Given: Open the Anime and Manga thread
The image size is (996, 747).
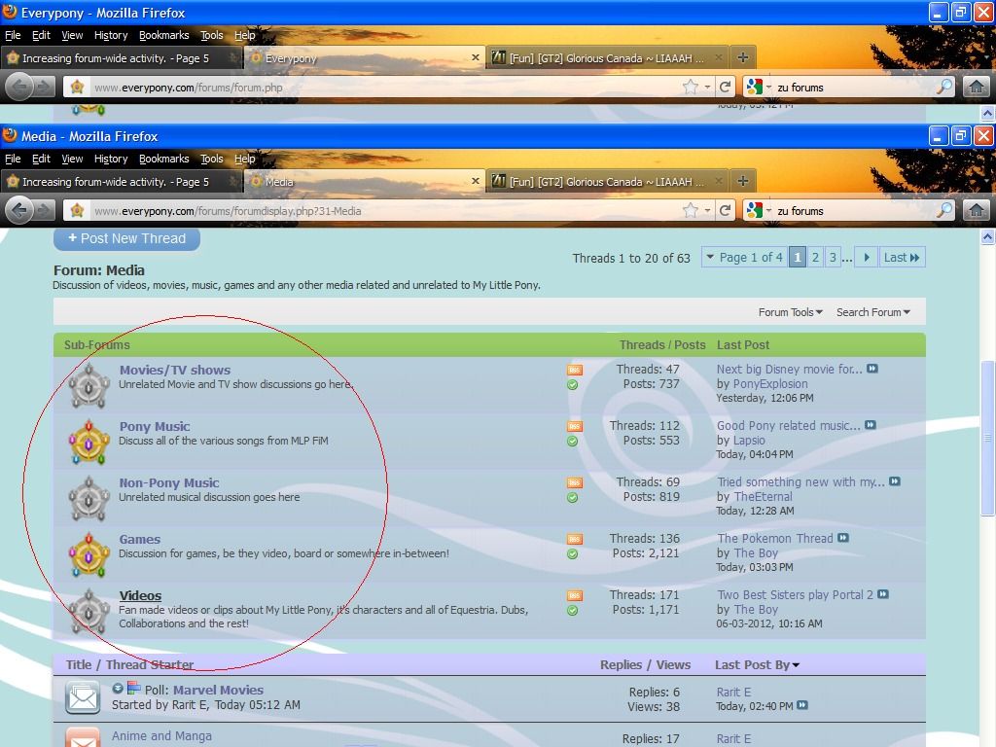Looking at the screenshot, I should pos(162,735).
